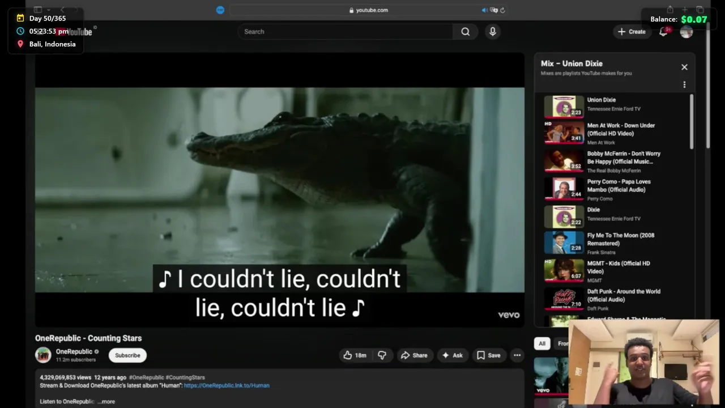
Task: Share the Counting Stars video
Action: click(x=414, y=355)
